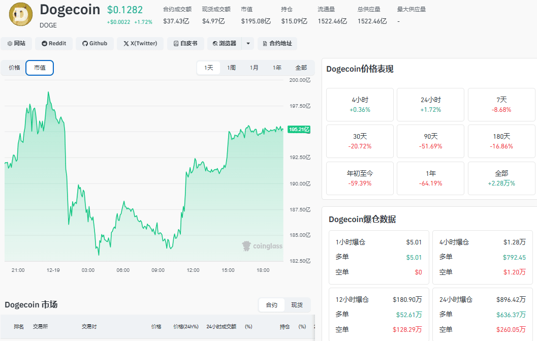The width and height of the screenshot is (537, 341).
Task: Select the 1天 time range
Action: [x=209, y=68]
